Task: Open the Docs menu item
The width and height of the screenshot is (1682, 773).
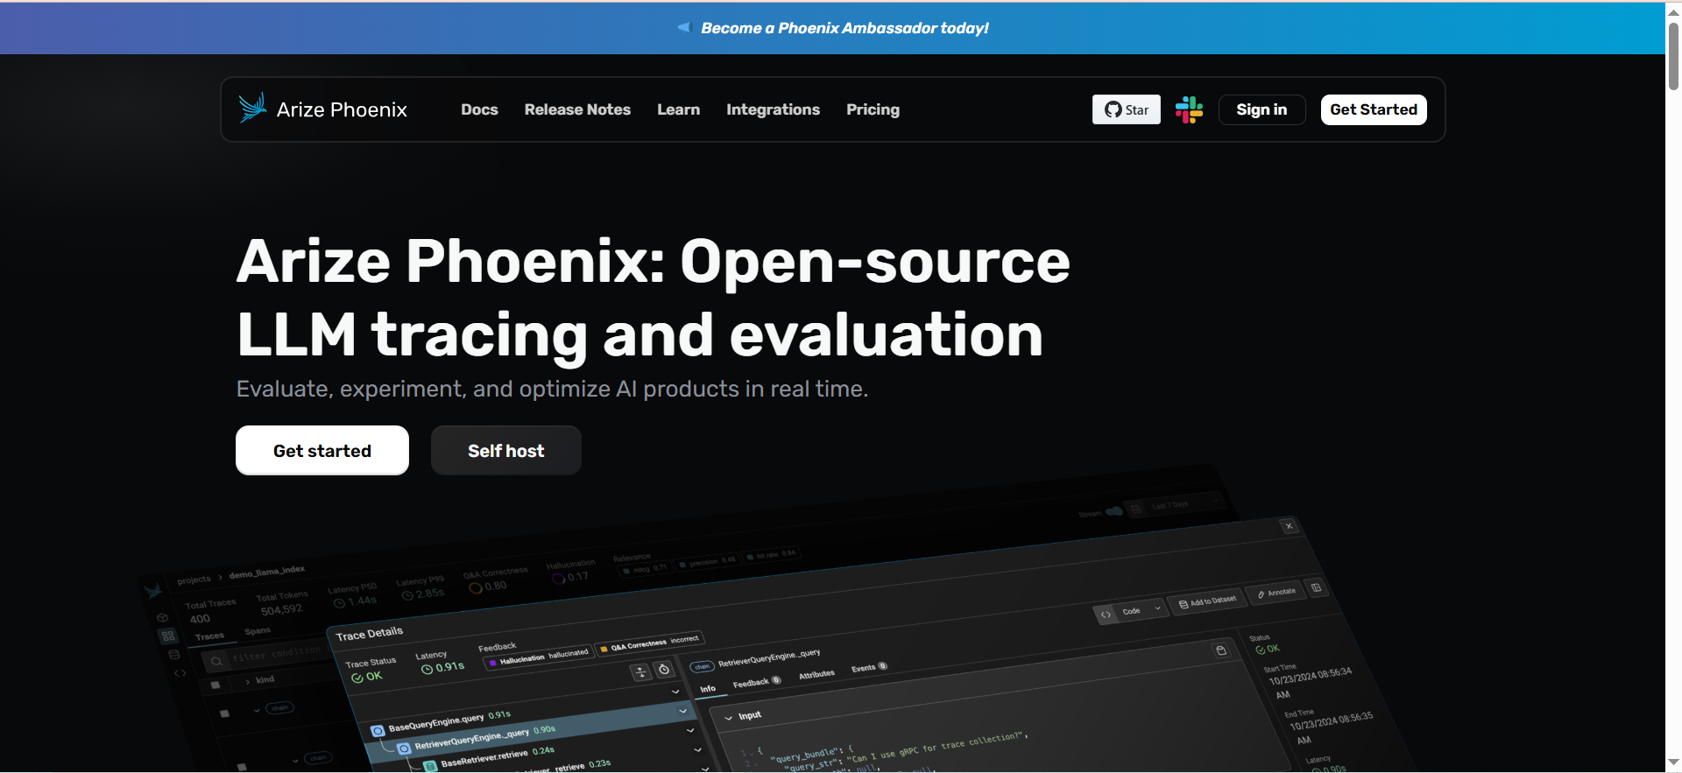Action: 479,109
